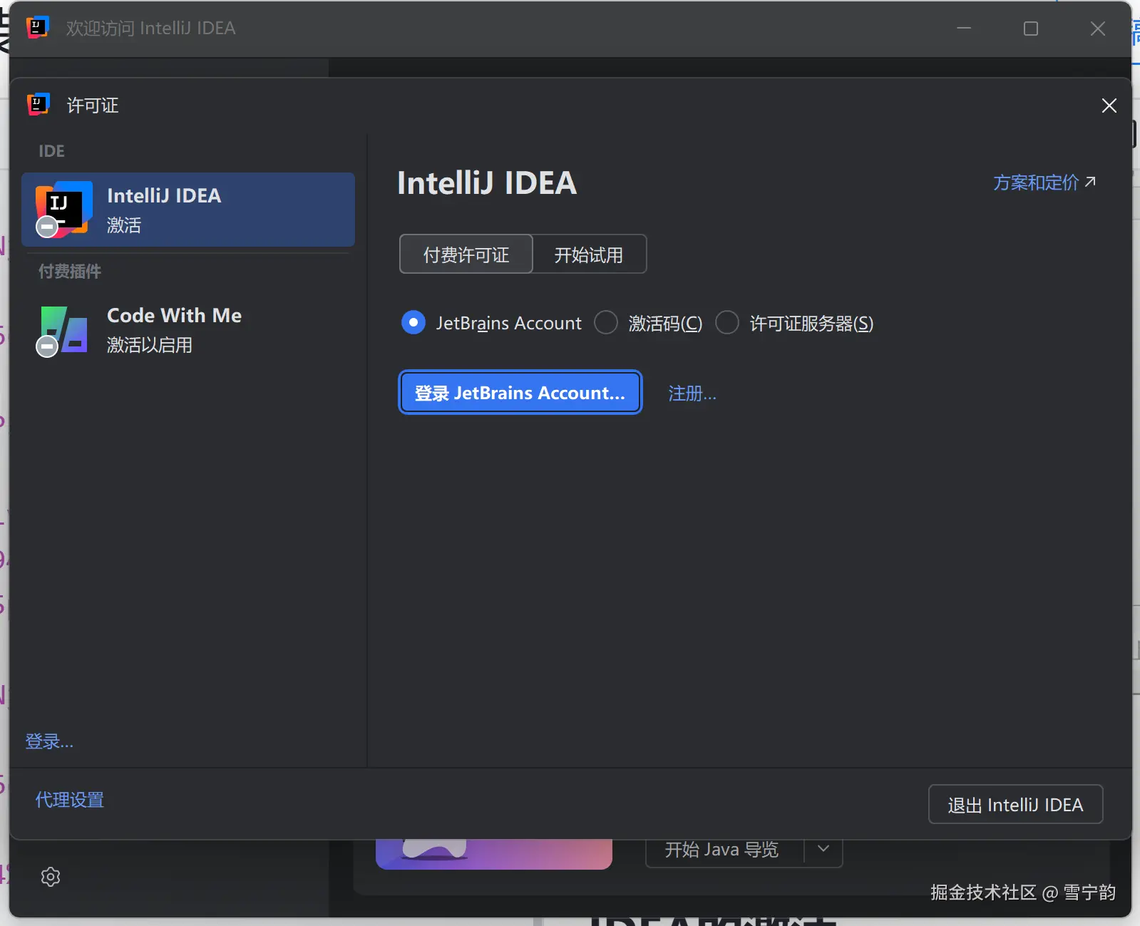The width and height of the screenshot is (1140, 926).
Task: Expand dropdown arrow next to 开始 Java 导览
Action: (823, 848)
